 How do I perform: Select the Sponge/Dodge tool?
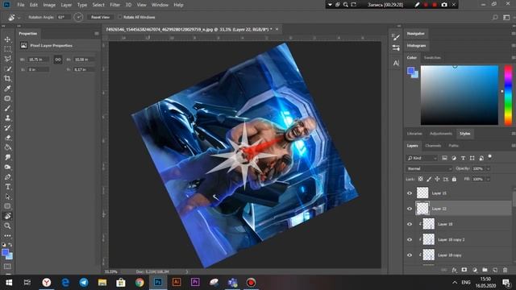pyautogui.click(x=7, y=167)
